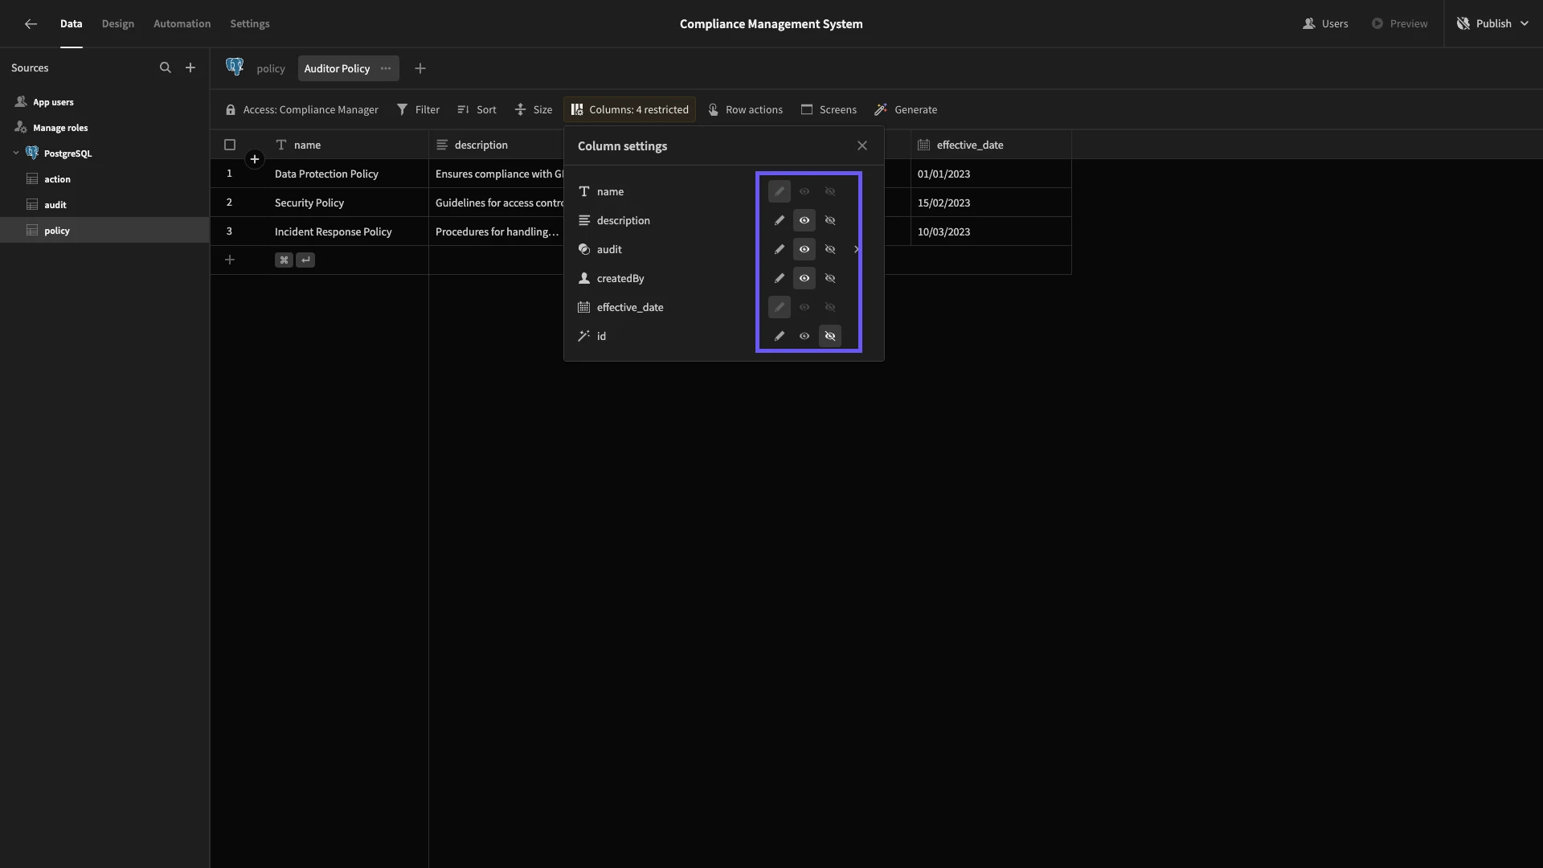Click the hidden toggle for id column

click(830, 337)
